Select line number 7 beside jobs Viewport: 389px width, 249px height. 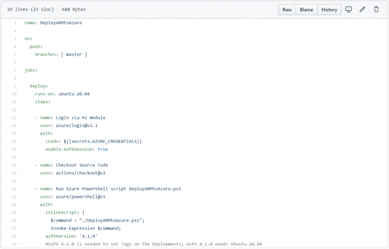[15, 70]
